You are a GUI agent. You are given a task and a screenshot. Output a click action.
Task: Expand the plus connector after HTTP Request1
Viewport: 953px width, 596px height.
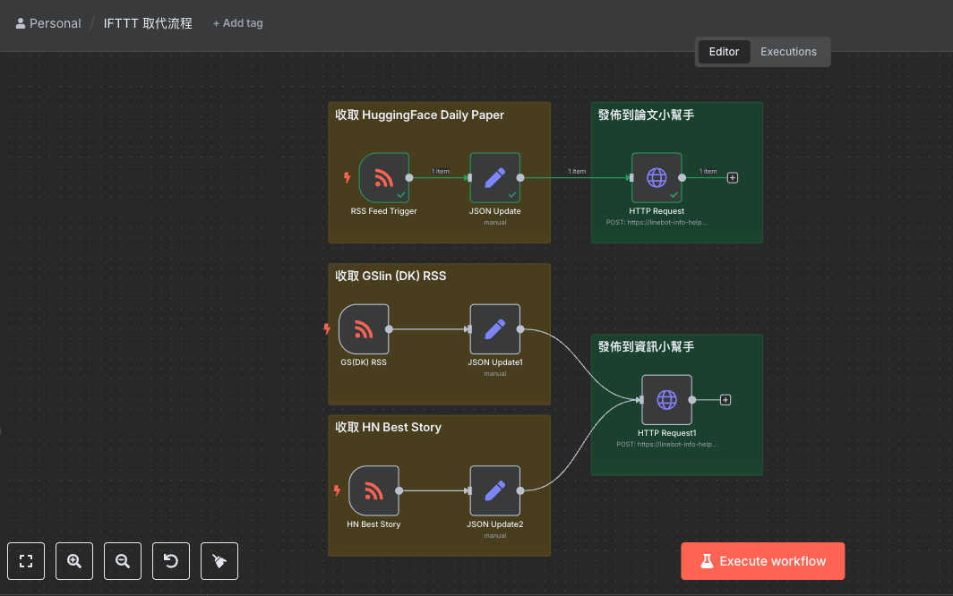[x=725, y=400]
